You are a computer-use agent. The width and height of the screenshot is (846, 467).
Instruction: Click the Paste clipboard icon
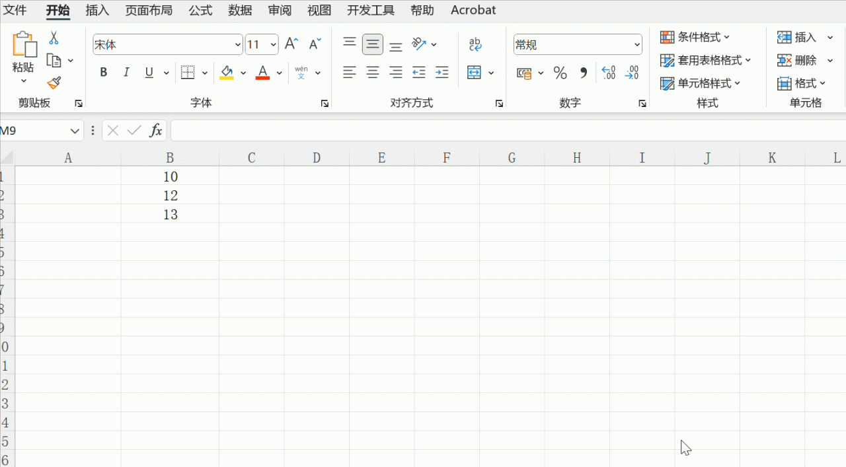[24, 45]
